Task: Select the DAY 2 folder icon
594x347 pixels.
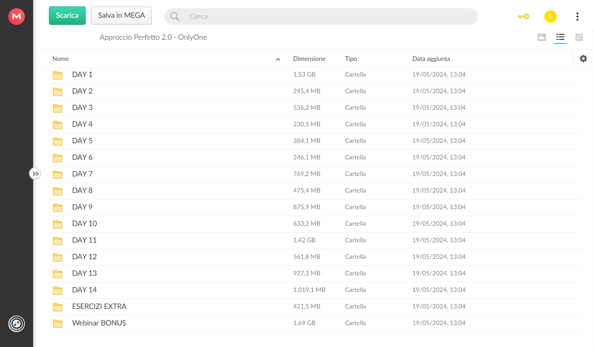Action: point(58,92)
